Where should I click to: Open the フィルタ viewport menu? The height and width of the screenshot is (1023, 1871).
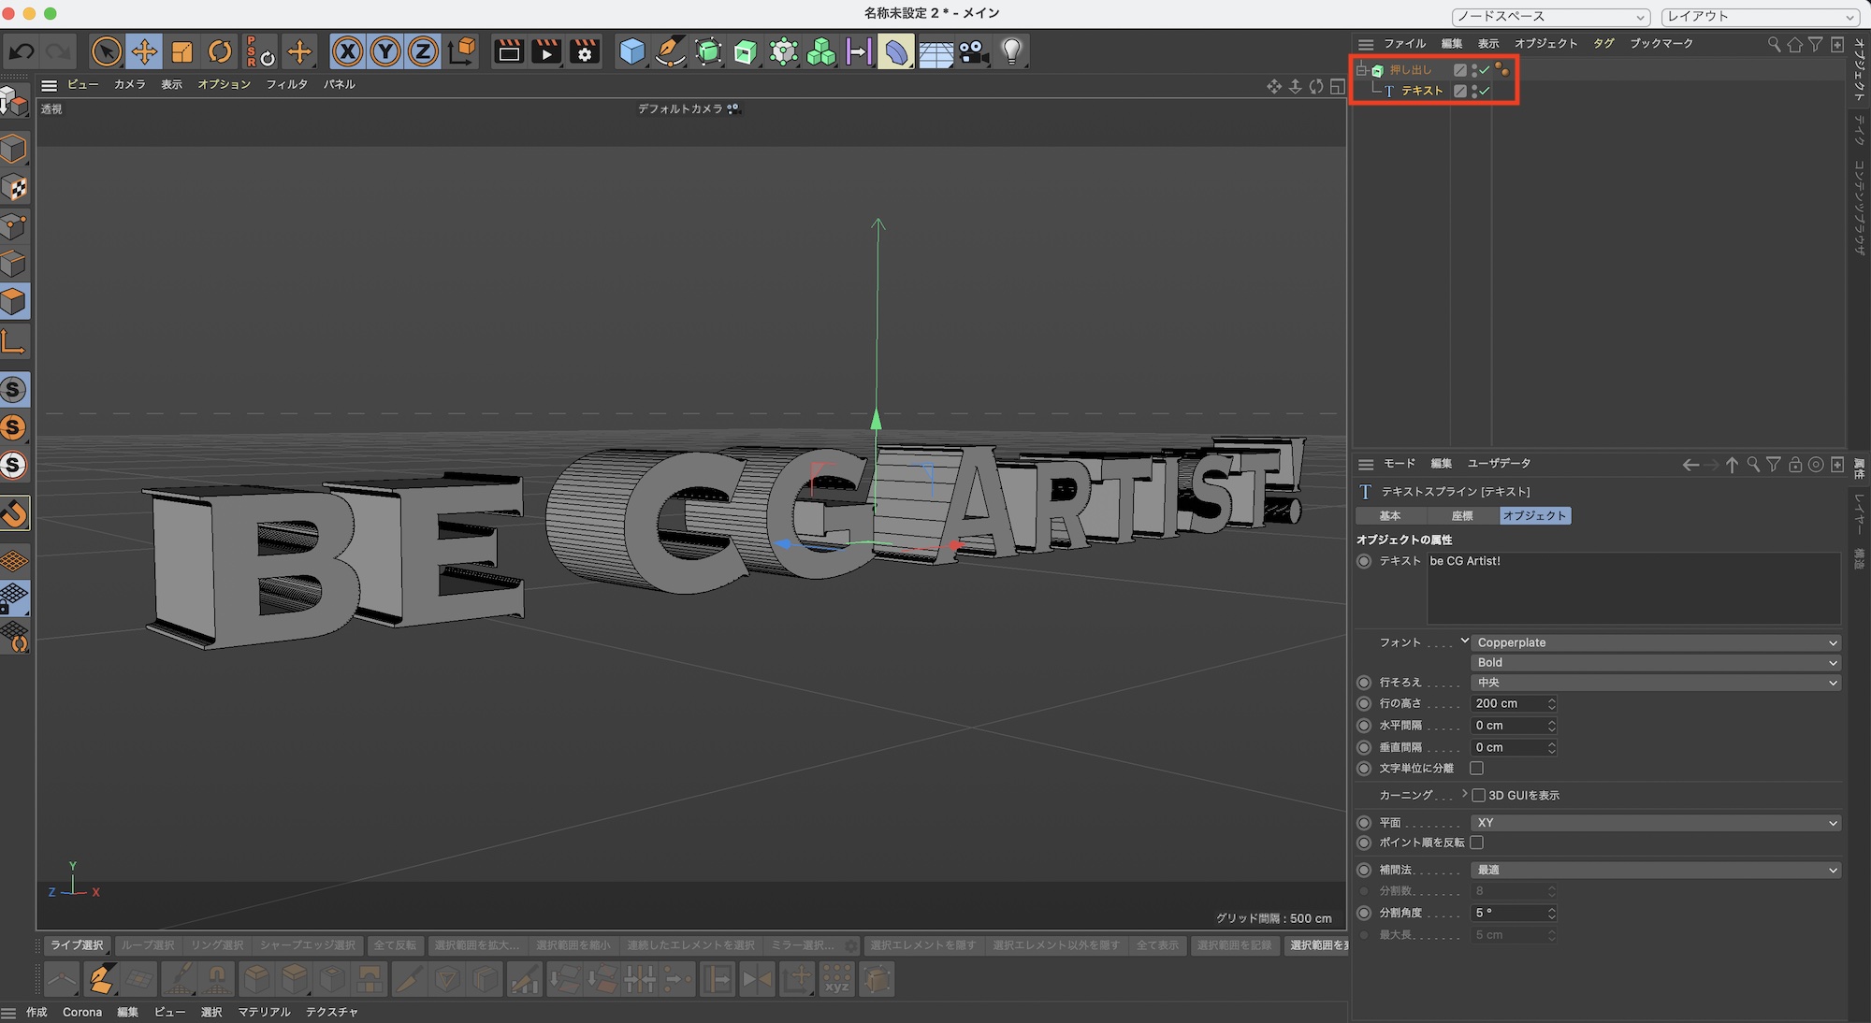pyautogui.click(x=286, y=84)
